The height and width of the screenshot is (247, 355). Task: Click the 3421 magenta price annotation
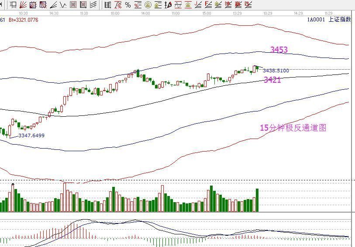(272, 80)
